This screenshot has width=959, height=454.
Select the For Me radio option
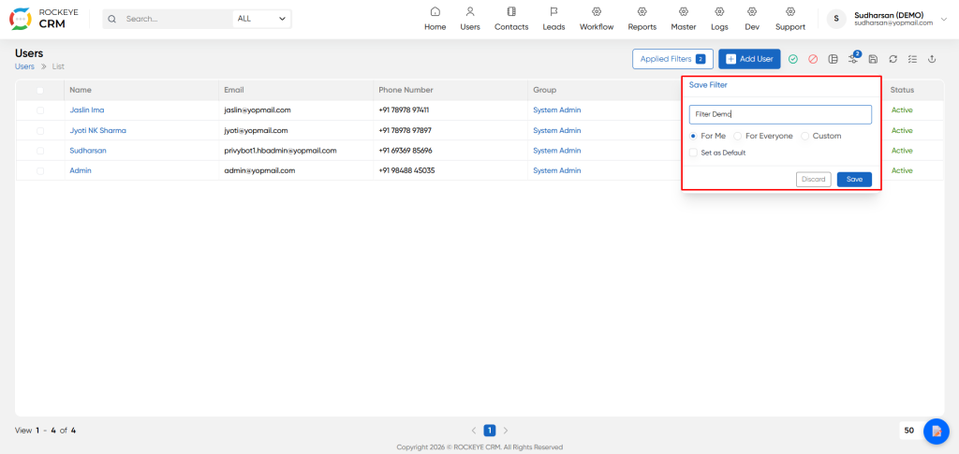click(693, 136)
